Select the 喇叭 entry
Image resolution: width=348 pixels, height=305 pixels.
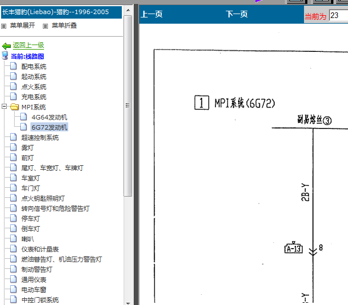pos(28,239)
